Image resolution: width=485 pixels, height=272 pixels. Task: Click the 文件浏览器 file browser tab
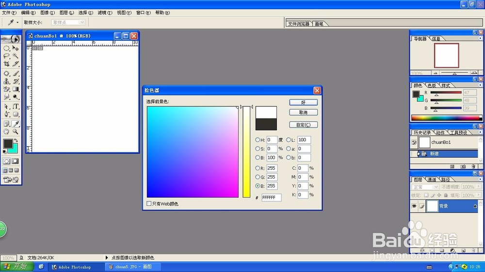point(298,24)
